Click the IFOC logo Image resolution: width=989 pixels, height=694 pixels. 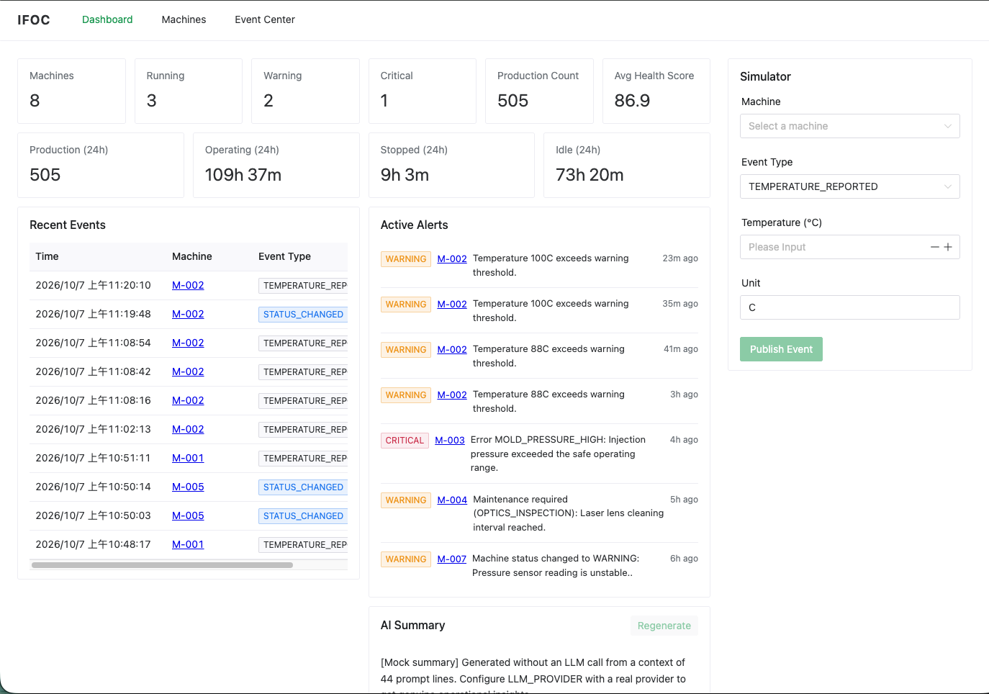[x=34, y=19]
